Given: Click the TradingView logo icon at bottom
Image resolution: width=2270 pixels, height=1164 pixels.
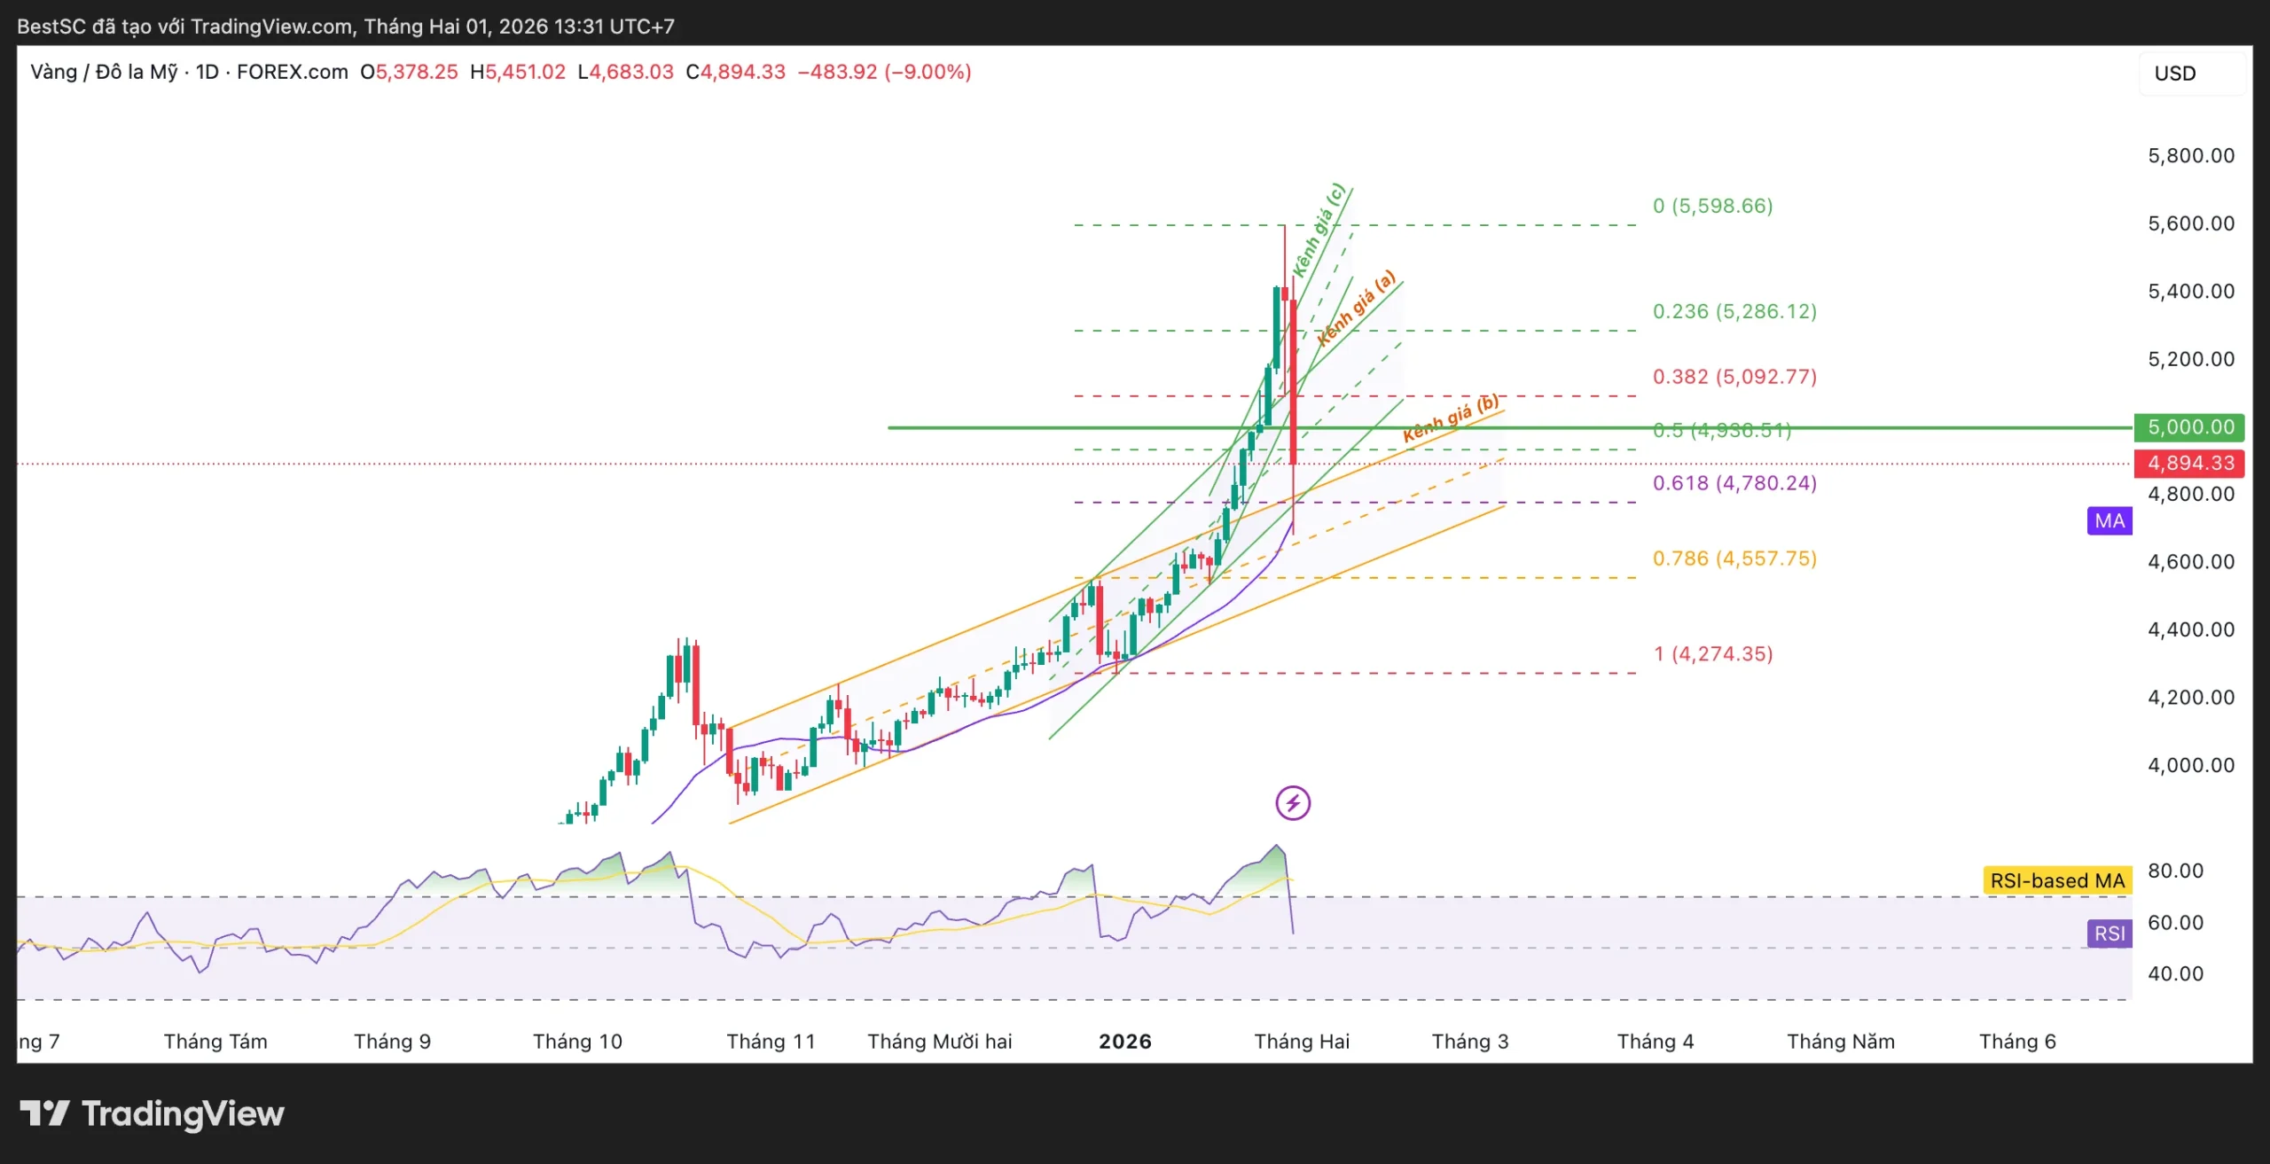Looking at the screenshot, I should click(44, 1113).
